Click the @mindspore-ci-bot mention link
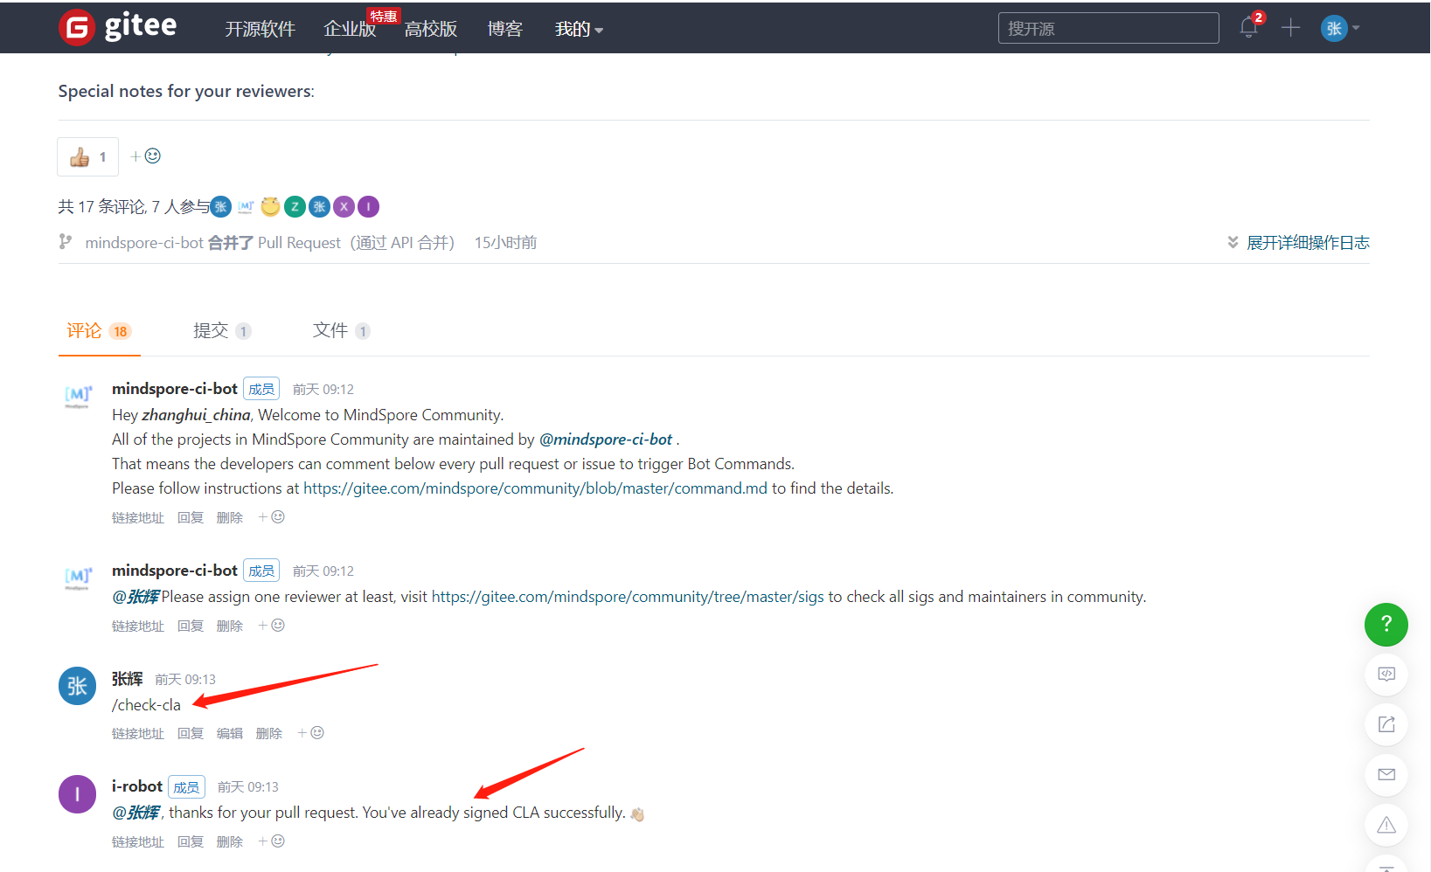Screen dimensions: 1431x872 click(x=606, y=439)
